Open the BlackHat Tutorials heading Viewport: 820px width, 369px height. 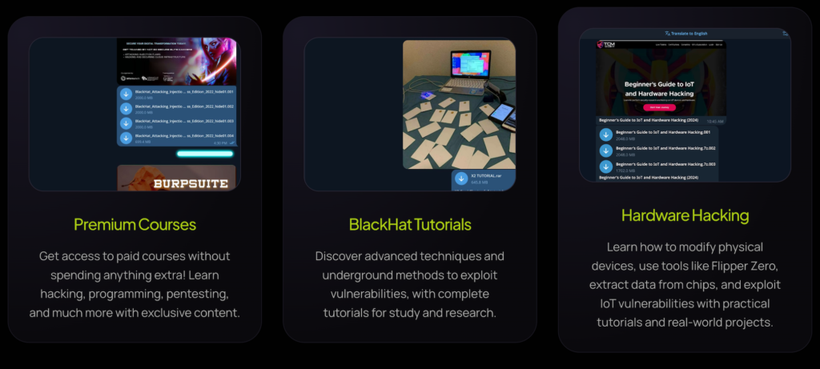[410, 224]
